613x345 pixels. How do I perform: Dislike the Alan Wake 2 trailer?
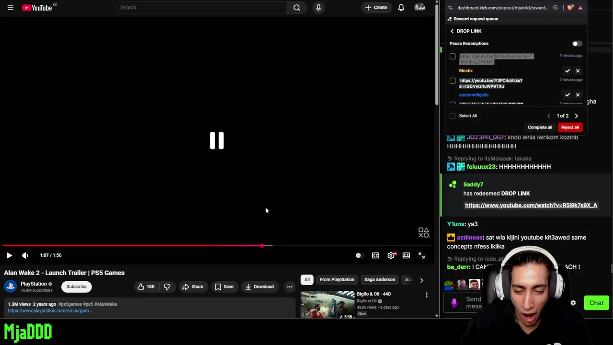point(167,287)
